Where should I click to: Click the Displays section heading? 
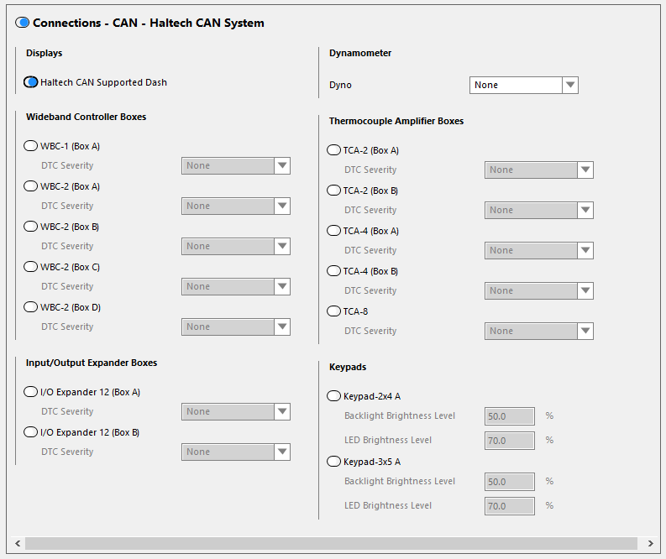(x=45, y=53)
